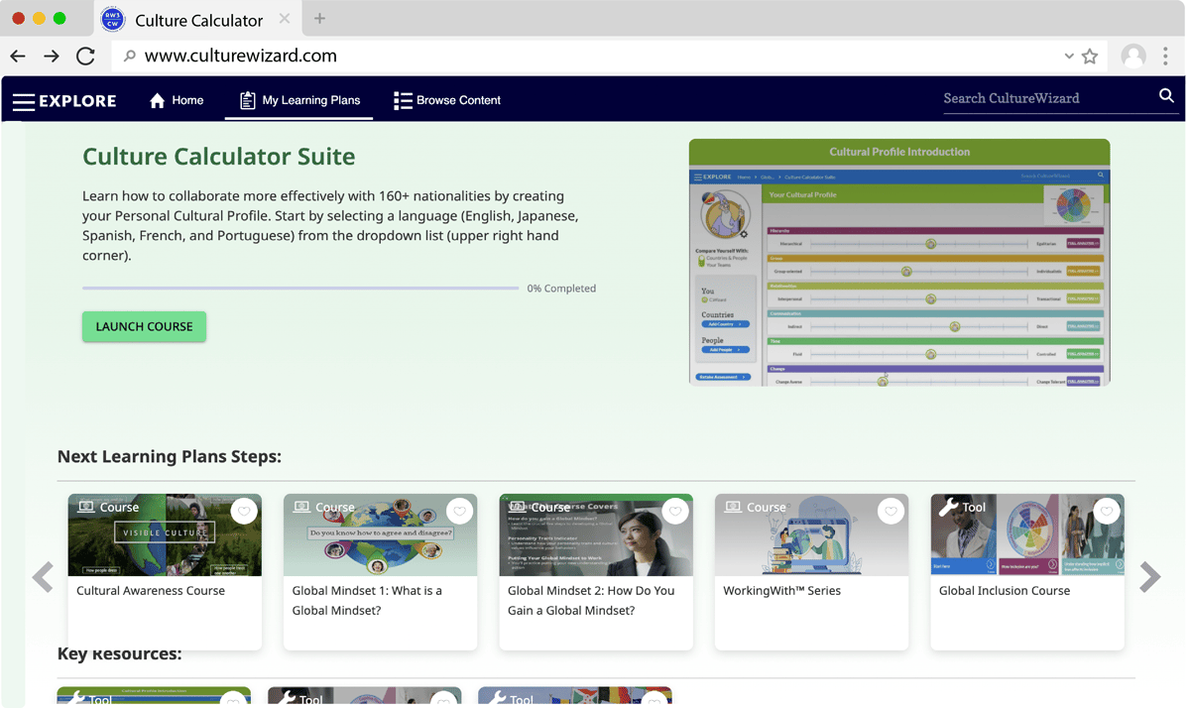The height and width of the screenshot is (708, 1190).
Task: Favorite the Cultural Awareness Course card
Action: (x=244, y=512)
